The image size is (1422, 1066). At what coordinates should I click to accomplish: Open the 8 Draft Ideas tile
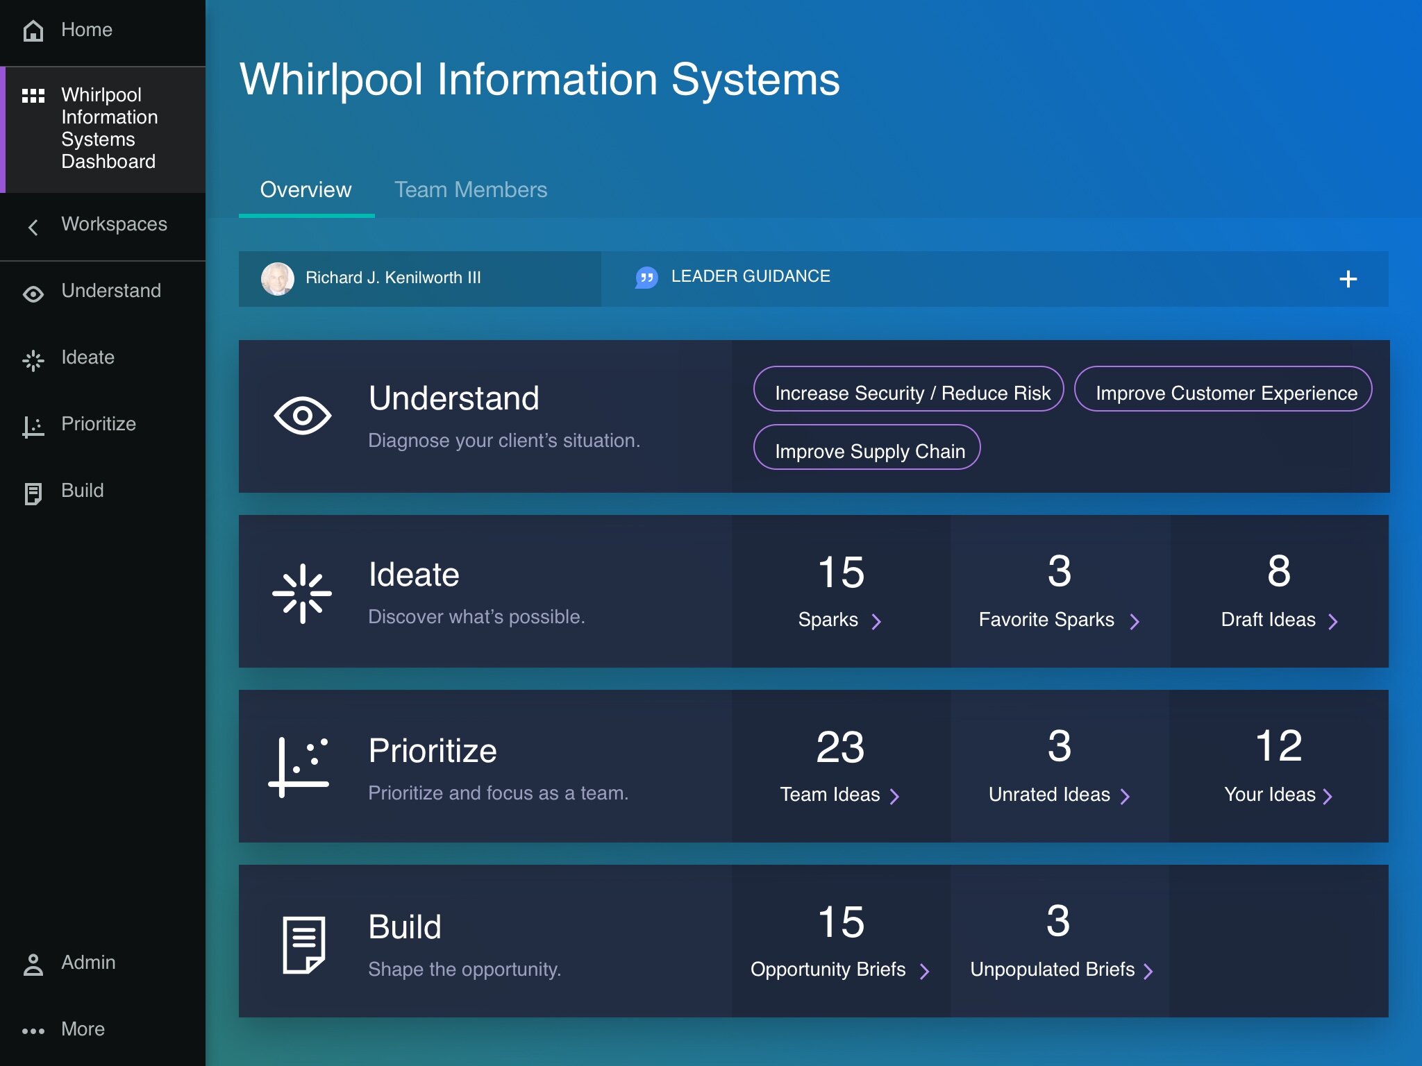(1280, 591)
